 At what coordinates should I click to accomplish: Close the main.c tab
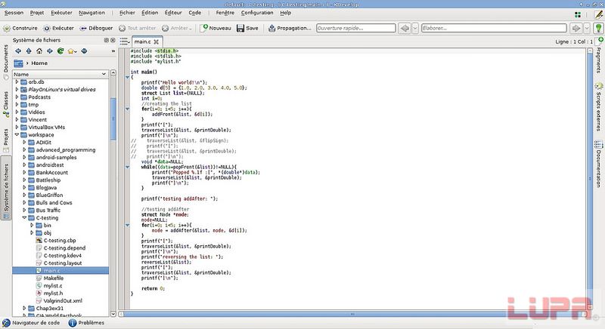coord(157,42)
